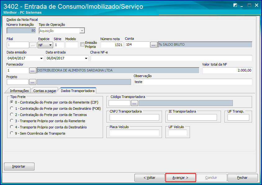This screenshot has width=262, height=185.
Task: Click the account description % SALDO BRUTO
Action: click(x=172, y=44)
